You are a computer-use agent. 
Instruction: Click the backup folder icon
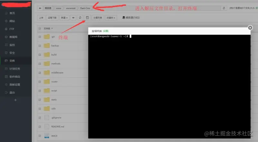(47, 46)
